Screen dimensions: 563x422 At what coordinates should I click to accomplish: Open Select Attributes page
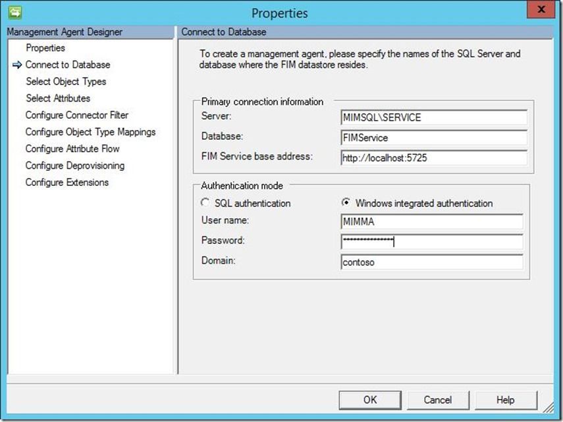(58, 98)
